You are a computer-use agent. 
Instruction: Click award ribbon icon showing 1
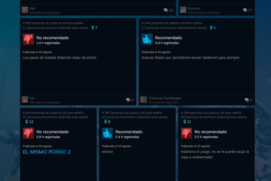pyautogui.click(x=211, y=28)
